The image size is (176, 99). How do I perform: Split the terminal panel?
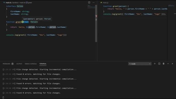click(x=159, y=64)
